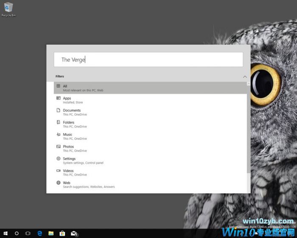Click the search box containing "The Verge"
The image size is (297, 238).
coord(148,60)
